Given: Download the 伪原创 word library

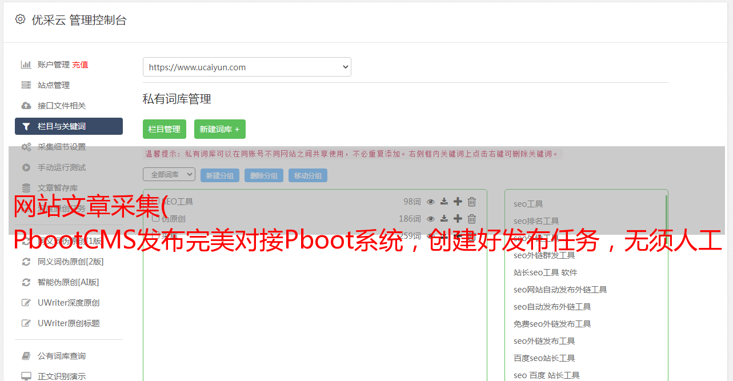Looking at the screenshot, I should point(444,219).
